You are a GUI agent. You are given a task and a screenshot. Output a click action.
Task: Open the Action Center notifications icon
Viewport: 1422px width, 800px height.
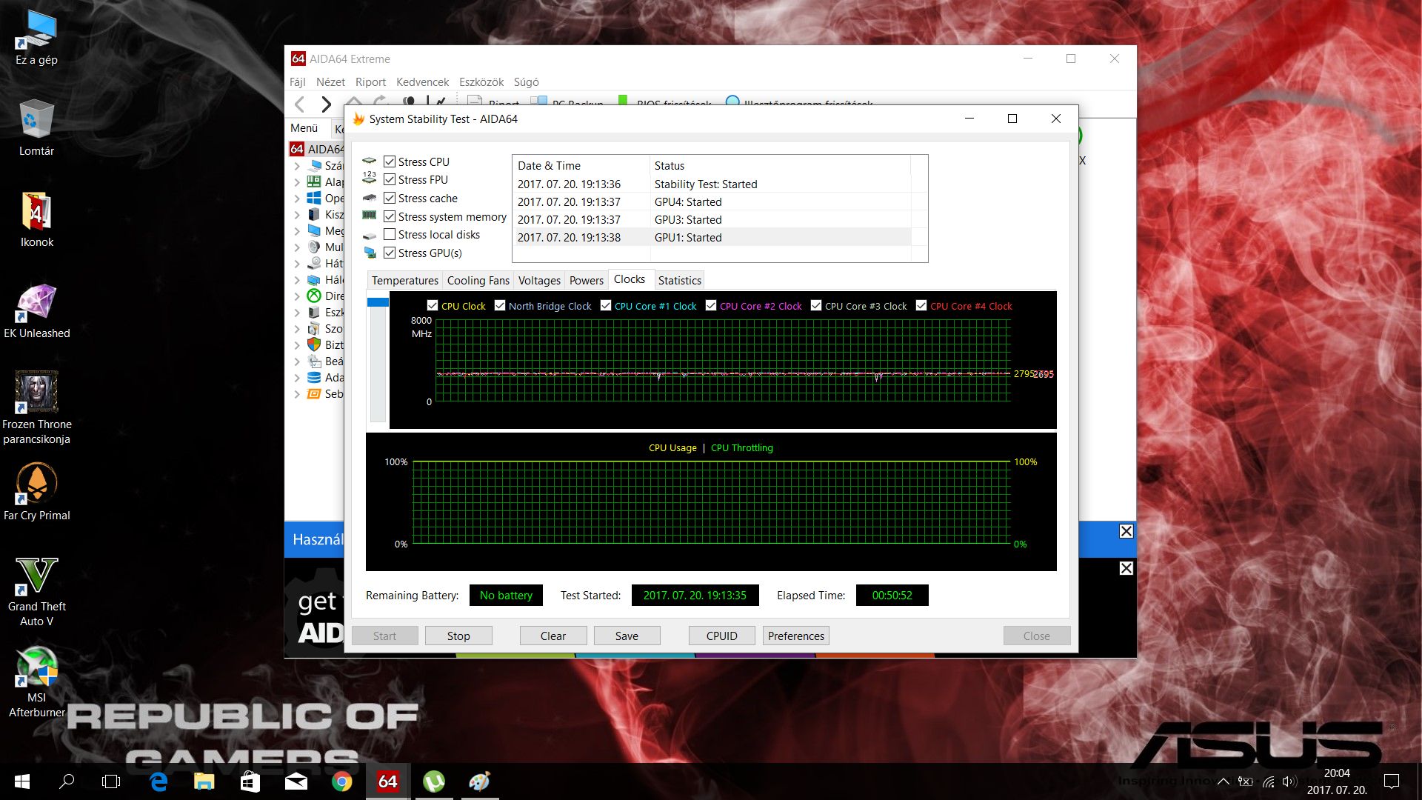pyautogui.click(x=1392, y=781)
